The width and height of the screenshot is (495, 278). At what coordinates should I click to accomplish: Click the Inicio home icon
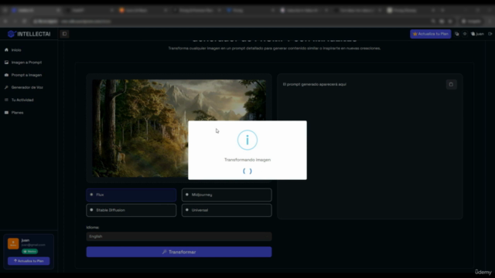click(x=6, y=49)
